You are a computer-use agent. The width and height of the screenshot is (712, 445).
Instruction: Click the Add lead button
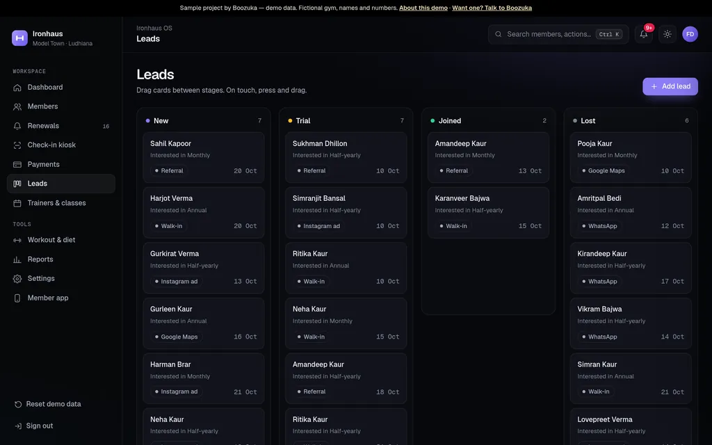670,86
